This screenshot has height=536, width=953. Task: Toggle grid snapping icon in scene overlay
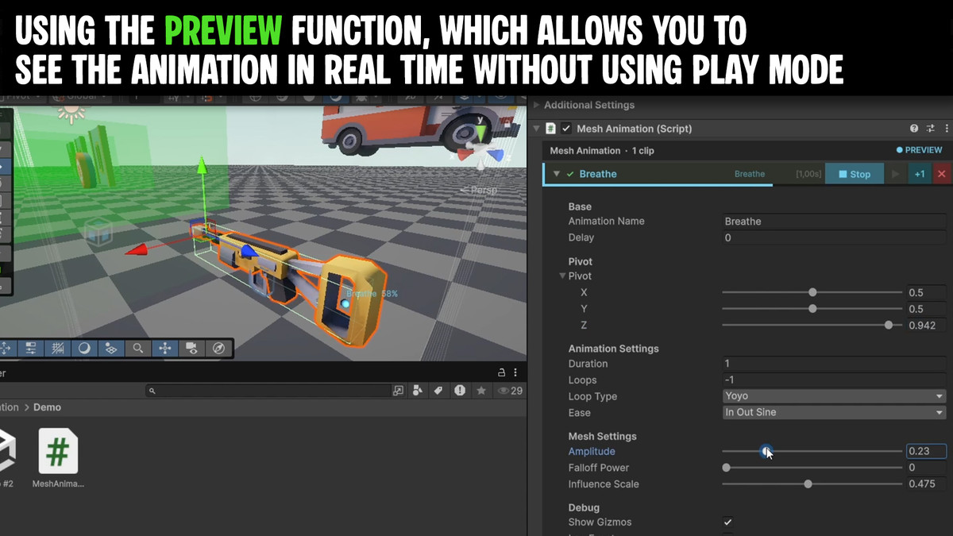58,348
